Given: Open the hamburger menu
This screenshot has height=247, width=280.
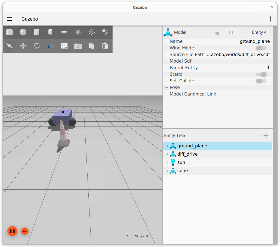Looking at the screenshot, I should [x=9, y=19].
